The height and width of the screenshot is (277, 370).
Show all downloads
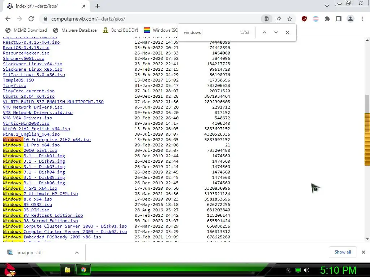pyautogui.click(x=343, y=252)
